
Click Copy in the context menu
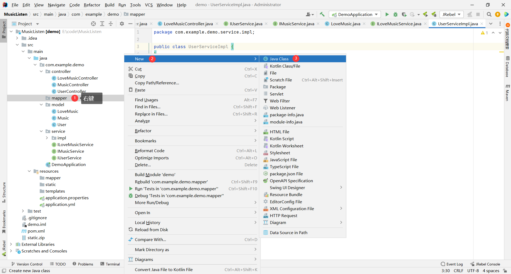coord(193,76)
